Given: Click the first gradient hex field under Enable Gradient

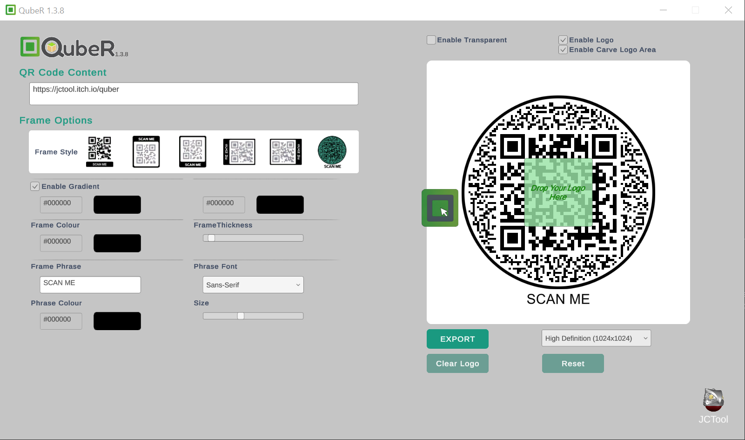Looking at the screenshot, I should (x=61, y=205).
